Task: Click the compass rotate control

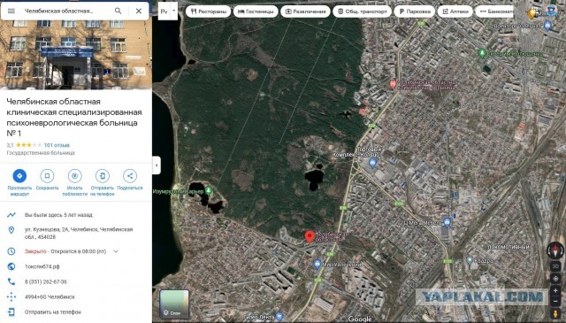Action: point(555,250)
